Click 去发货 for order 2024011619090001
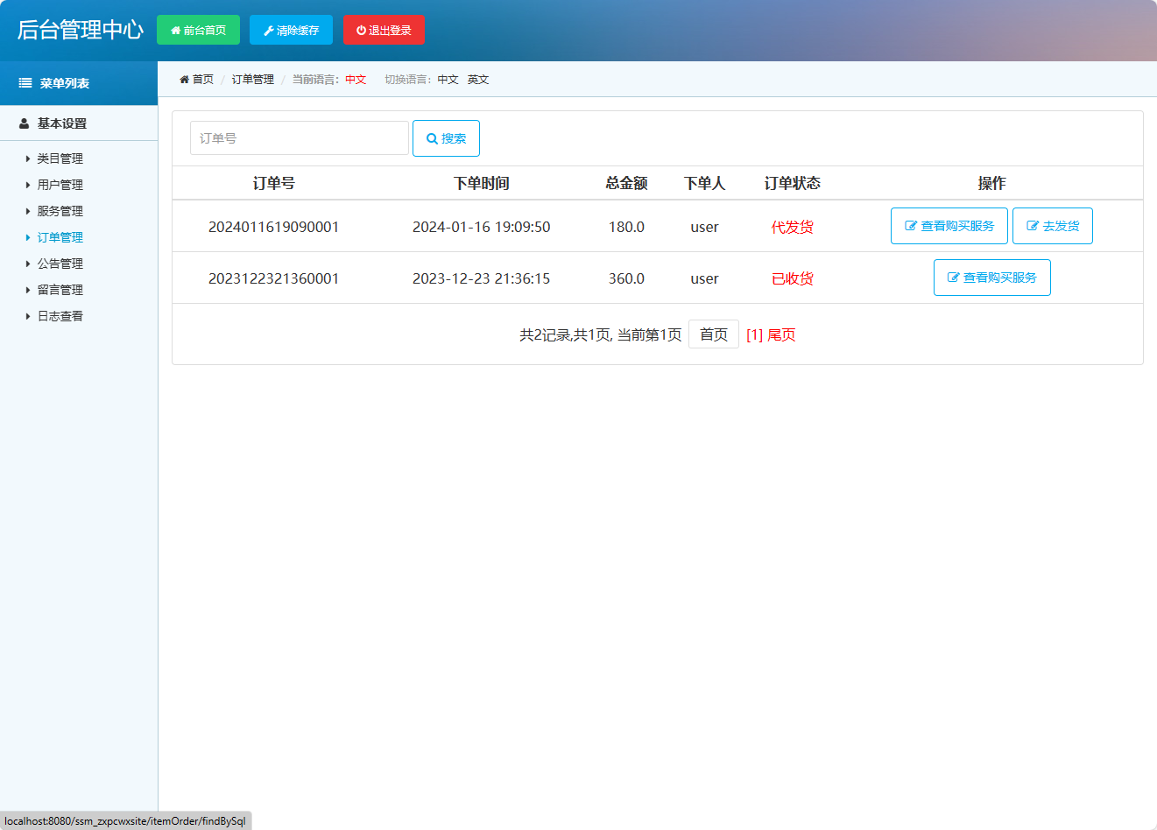 click(1053, 225)
